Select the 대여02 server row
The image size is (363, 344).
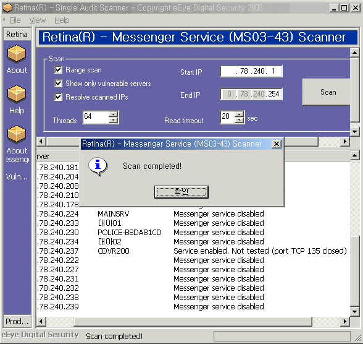pyautogui.click(x=193, y=242)
